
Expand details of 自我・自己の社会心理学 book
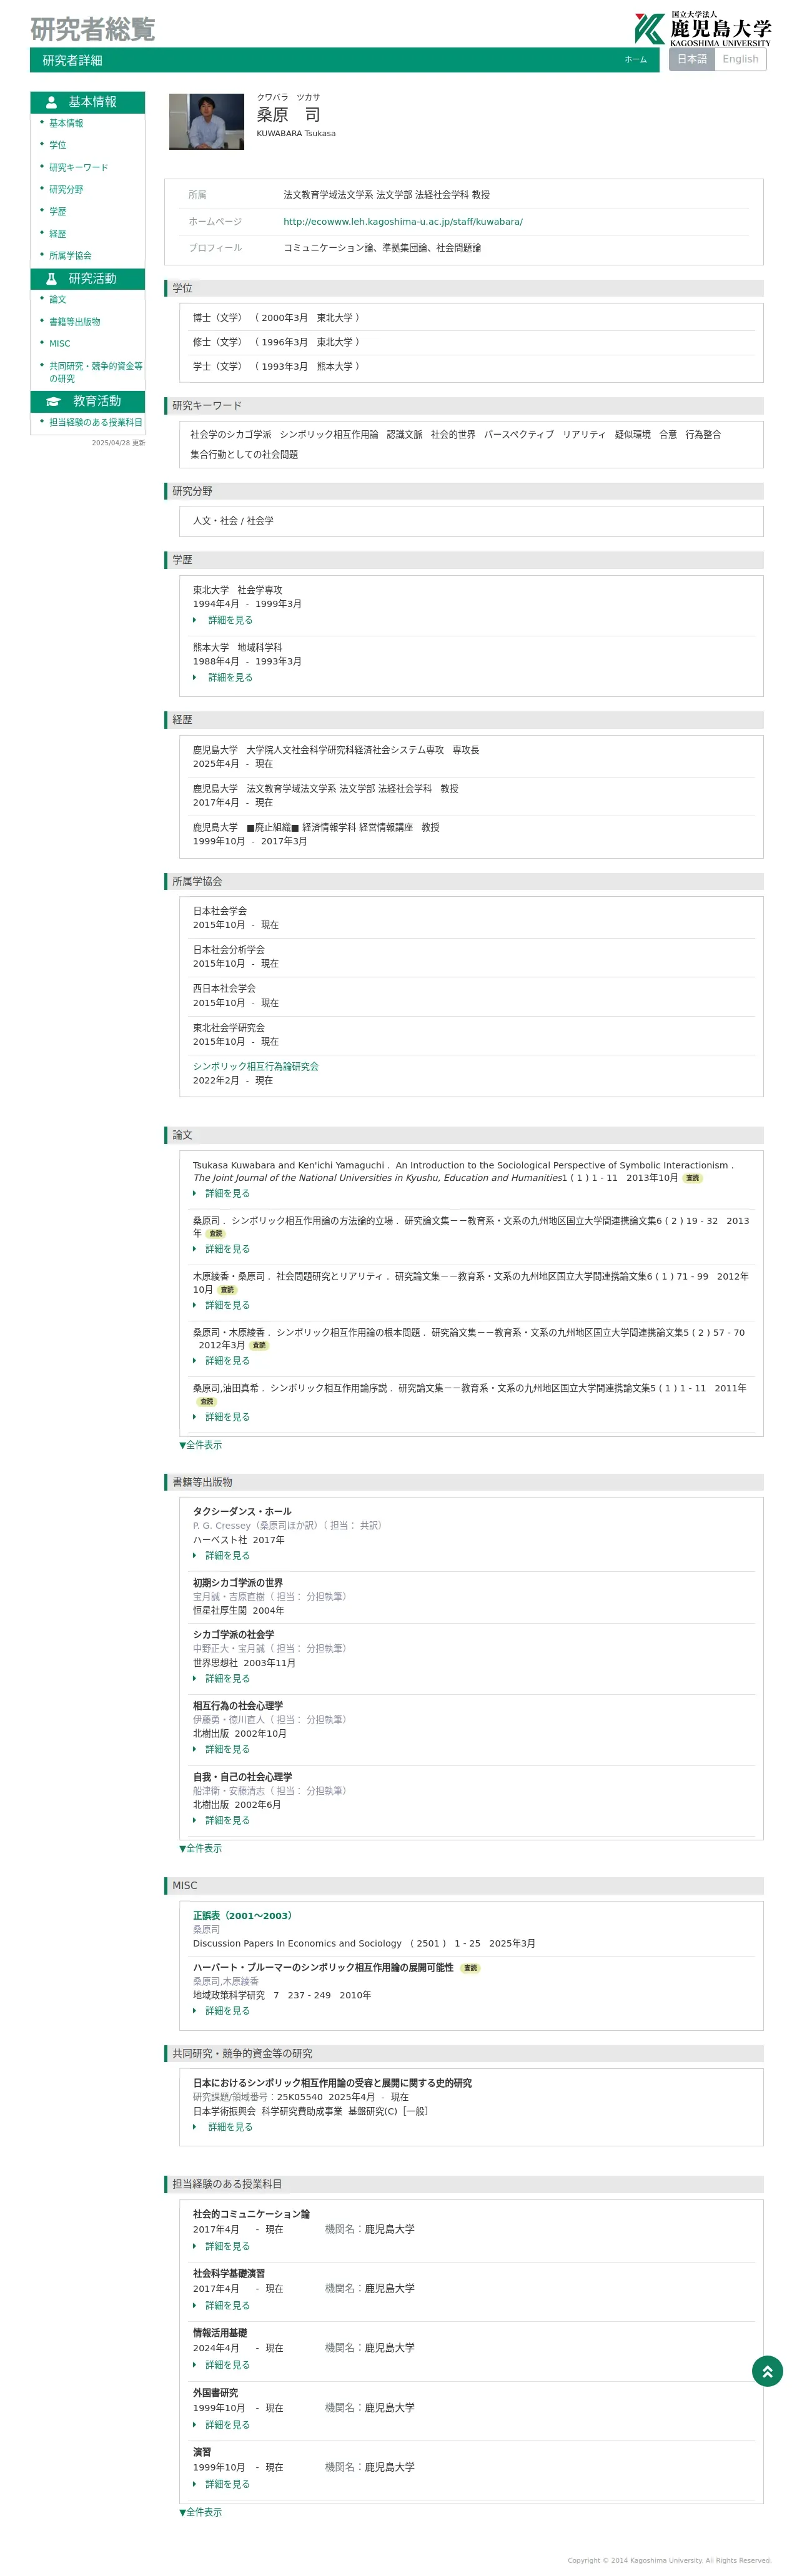228,1820
